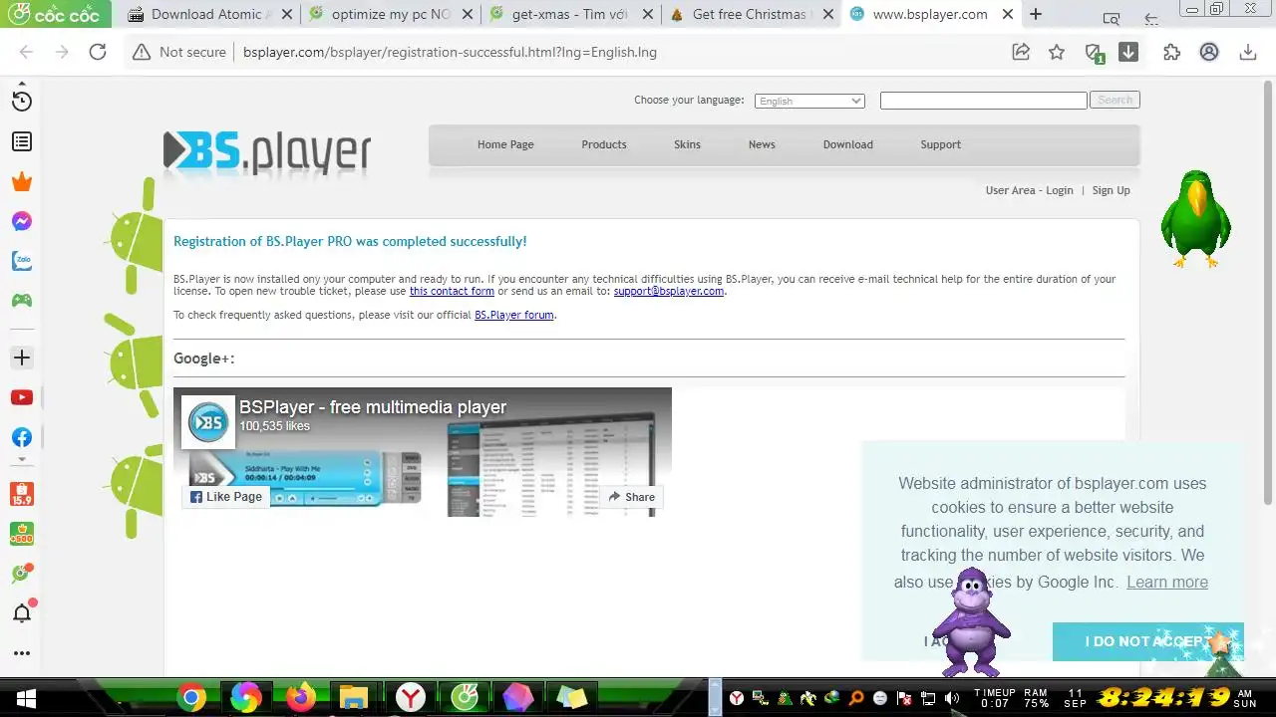Click the volume speaker icon in the system tray
The width and height of the screenshot is (1276, 717).
[x=952, y=698]
